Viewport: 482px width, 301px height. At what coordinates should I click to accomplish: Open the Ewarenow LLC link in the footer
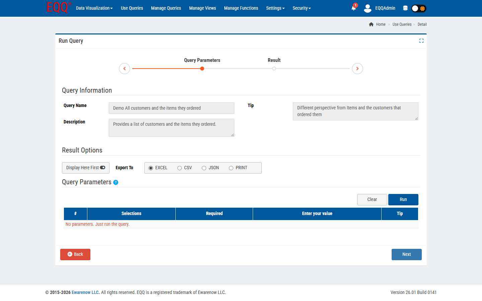(x=85, y=292)
